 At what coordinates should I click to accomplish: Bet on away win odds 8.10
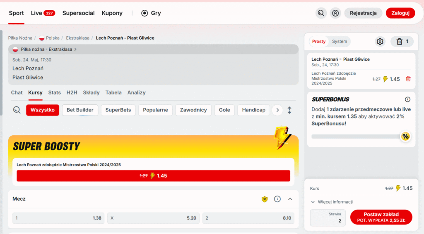(x=248, y=218)
